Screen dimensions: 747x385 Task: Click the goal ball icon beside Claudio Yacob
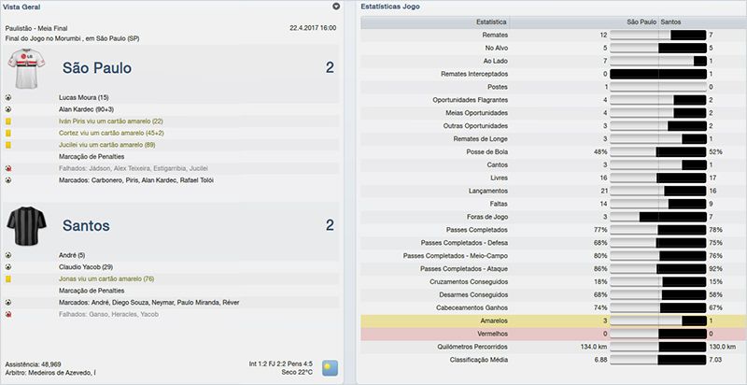8,266
